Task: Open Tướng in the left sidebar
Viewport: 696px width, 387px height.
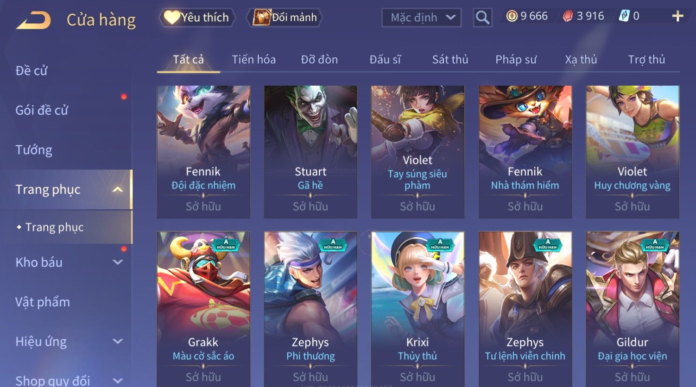Action: [34, 150]
